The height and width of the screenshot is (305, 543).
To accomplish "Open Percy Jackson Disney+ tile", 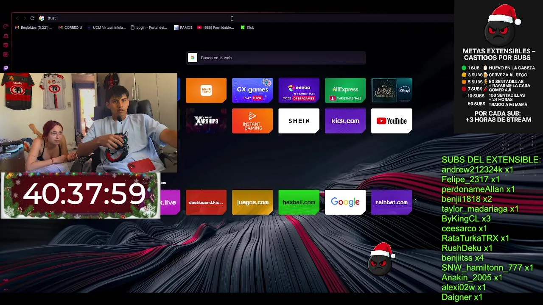I will click(392, 90).
